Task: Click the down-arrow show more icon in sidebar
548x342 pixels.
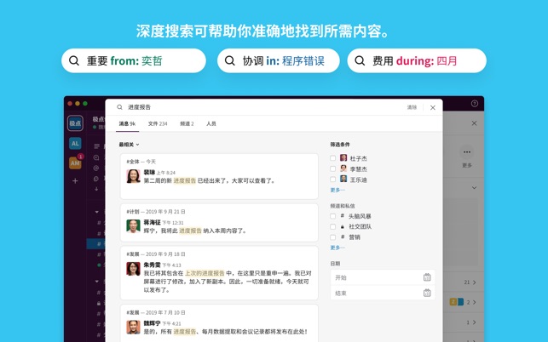Action: (96, 189)
